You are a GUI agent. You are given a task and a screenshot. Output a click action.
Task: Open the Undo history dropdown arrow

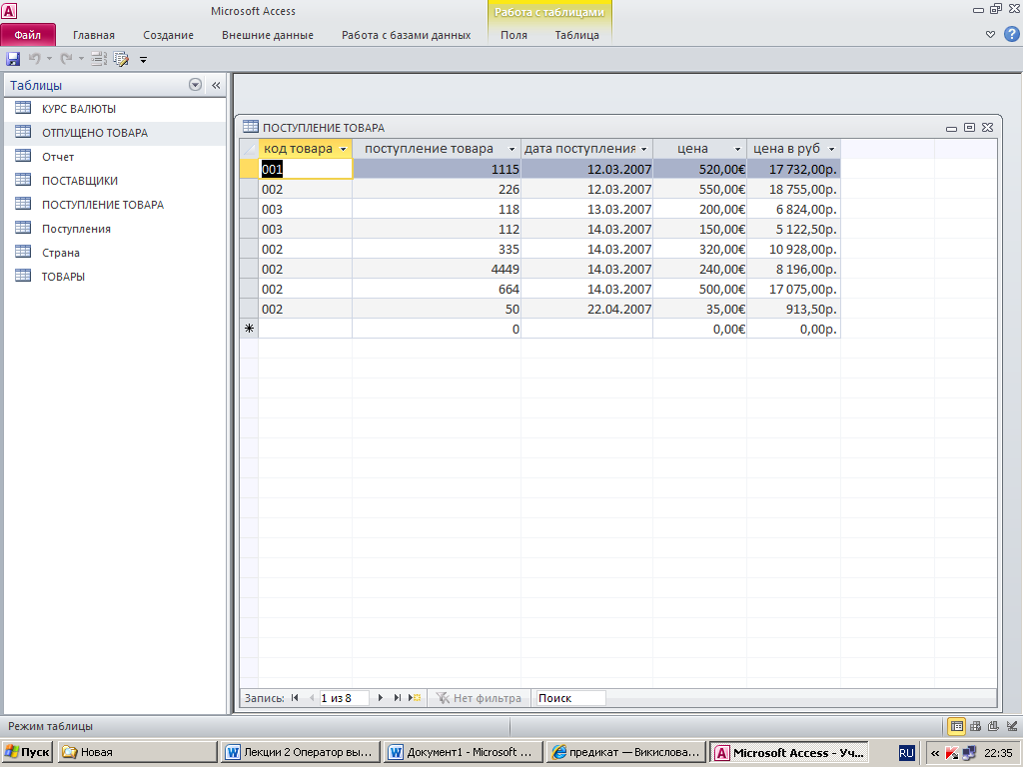point(49,59)
